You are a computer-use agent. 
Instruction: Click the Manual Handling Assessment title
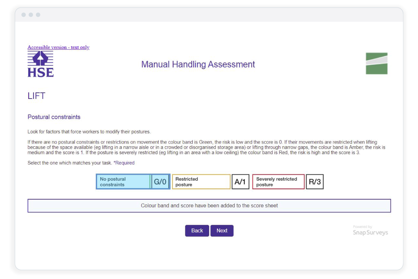click(x=198, y=64)
